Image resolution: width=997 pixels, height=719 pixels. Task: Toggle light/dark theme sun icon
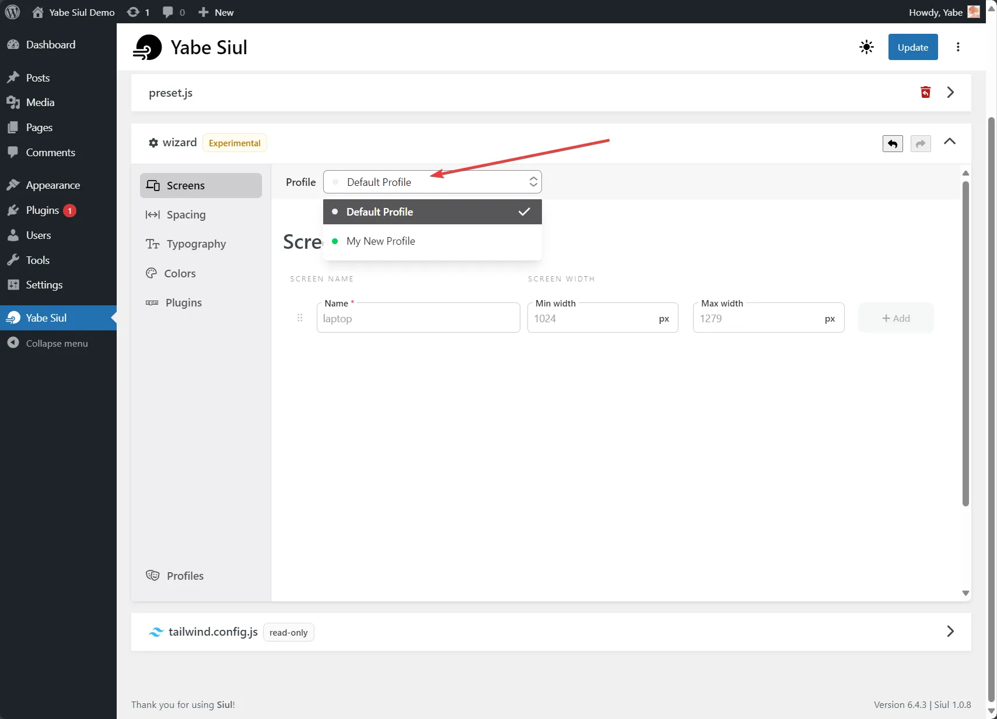866,47
